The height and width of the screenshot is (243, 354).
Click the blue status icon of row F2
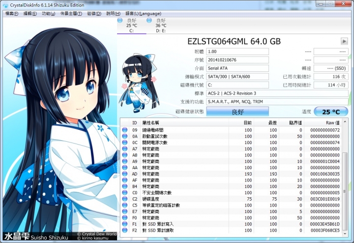tap(124, 230)
